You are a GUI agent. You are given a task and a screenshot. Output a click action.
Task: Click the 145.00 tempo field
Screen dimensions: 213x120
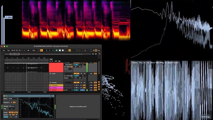13,50
